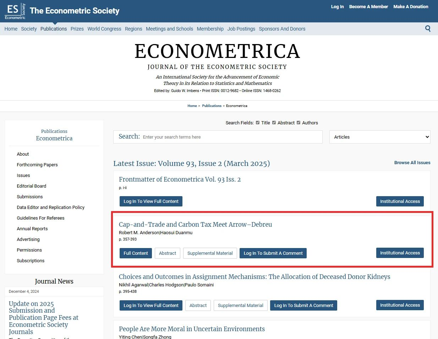Open the Home navigation menu
Viewport: 438px width, 339px height.
coord(11,29)
